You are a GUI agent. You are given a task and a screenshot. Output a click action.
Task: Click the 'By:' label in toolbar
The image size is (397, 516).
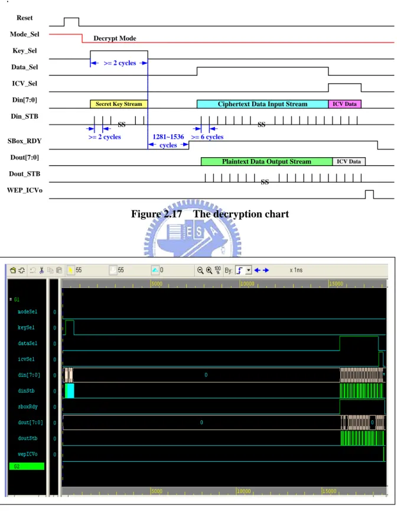pos(228,271)
